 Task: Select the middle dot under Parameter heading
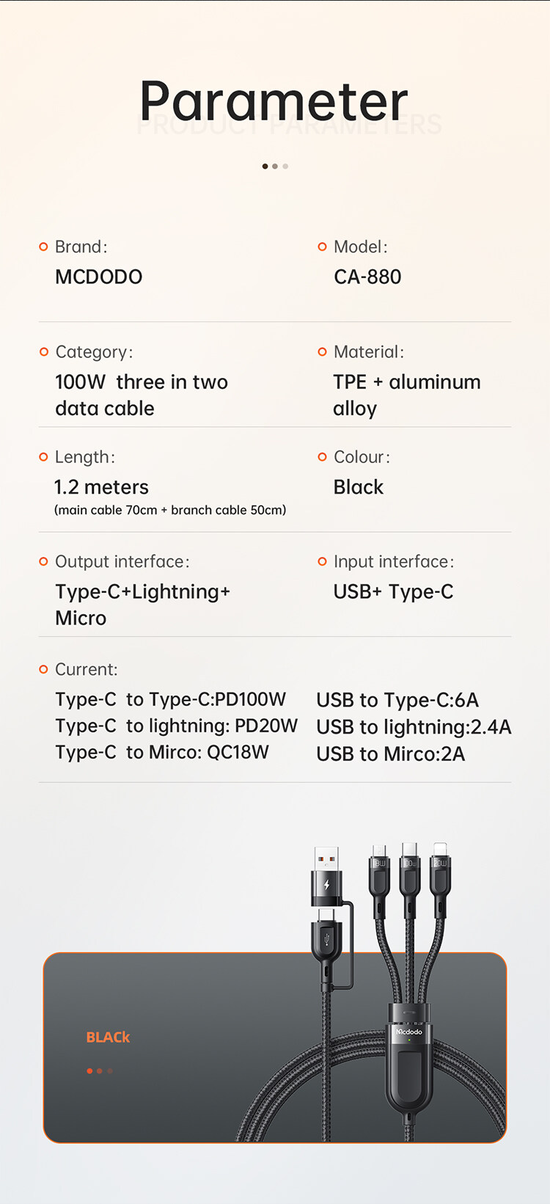point(275,167)
